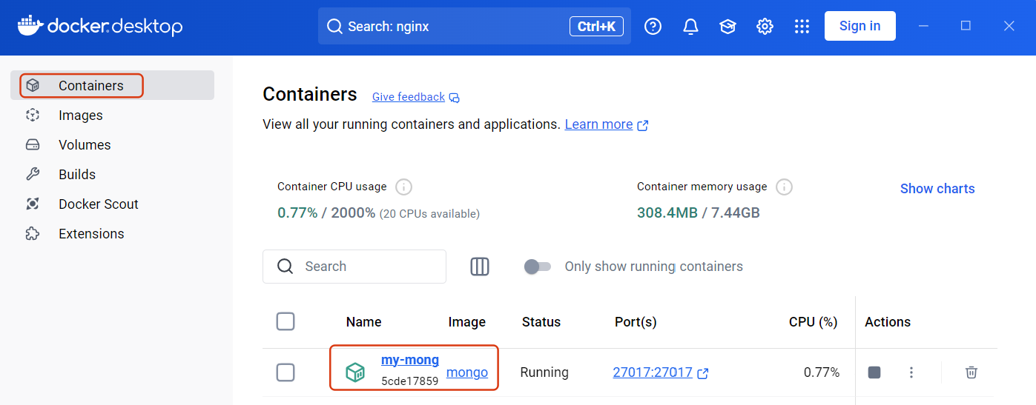Click the Ctrl+K shortcut badge
The width and height of the screenshot is (1036, 405).
click(596, 27)
